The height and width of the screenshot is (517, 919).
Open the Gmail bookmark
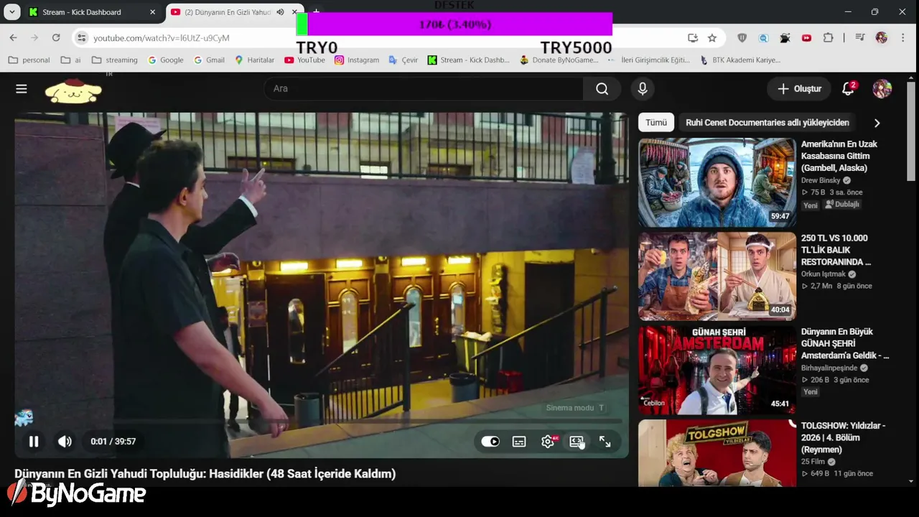[209, 60]
